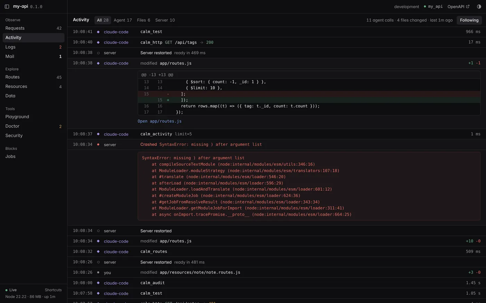The height and width of the screenshot is (303, 486).
Task: Open Logs in the sidebar
Action: pos(33,47)
